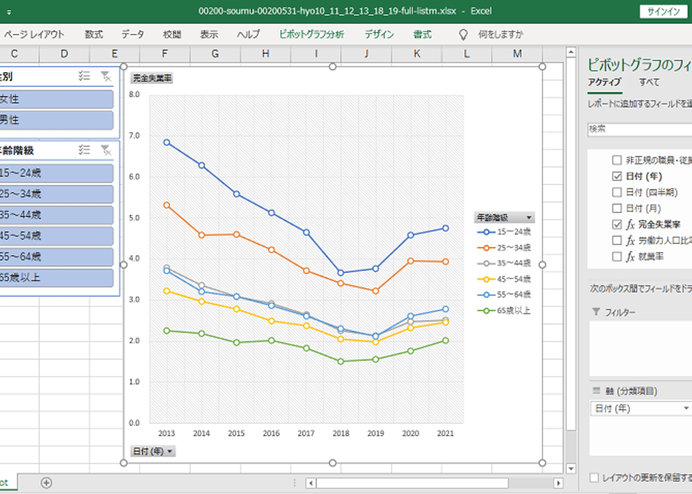Image resolution: width=692 pixels, height=494 pixels.
Task: Clear filter icon in 年齢階級 slicer
Action: [x=106, y=150]
